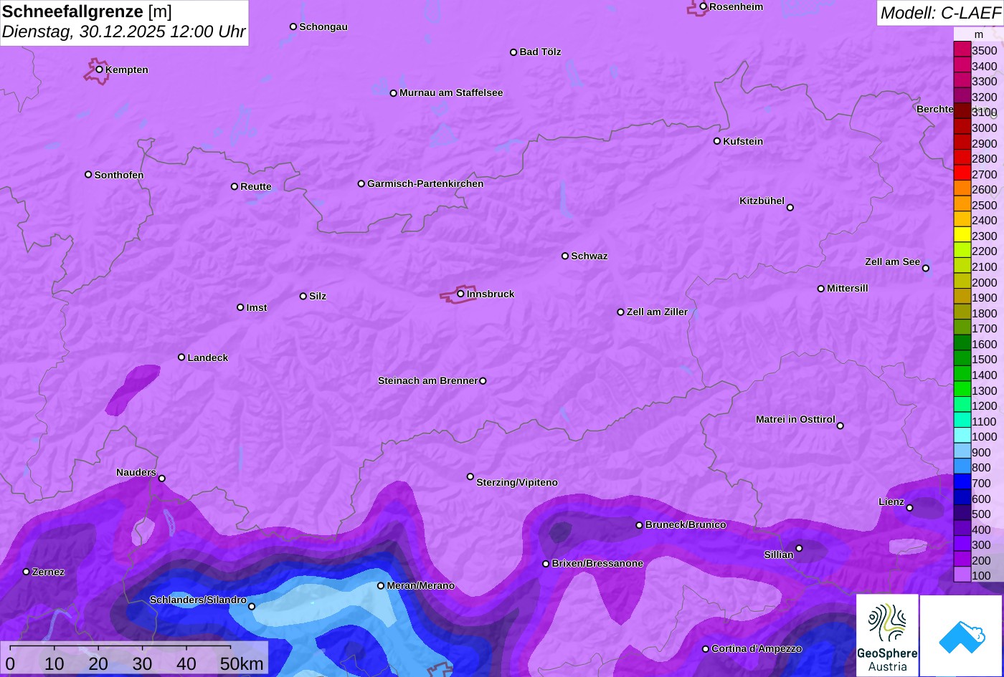This screenshot has width=1004, height=677.
Task: Select the Innsbruck city marker
Action: 460,294
